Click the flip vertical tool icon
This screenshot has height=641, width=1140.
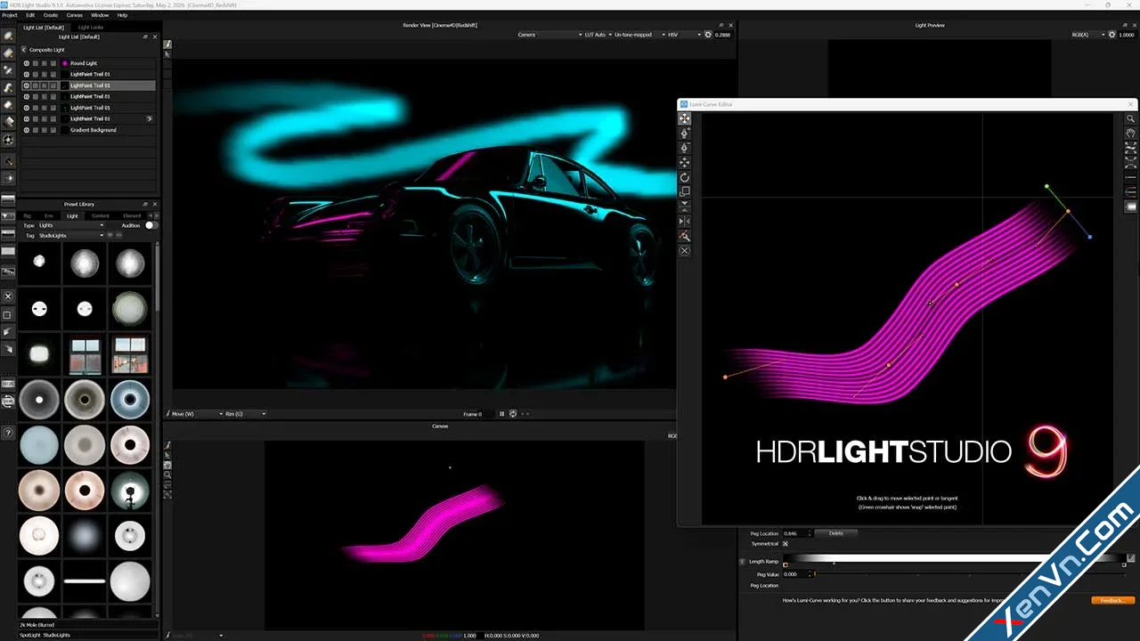coord(685,207)
